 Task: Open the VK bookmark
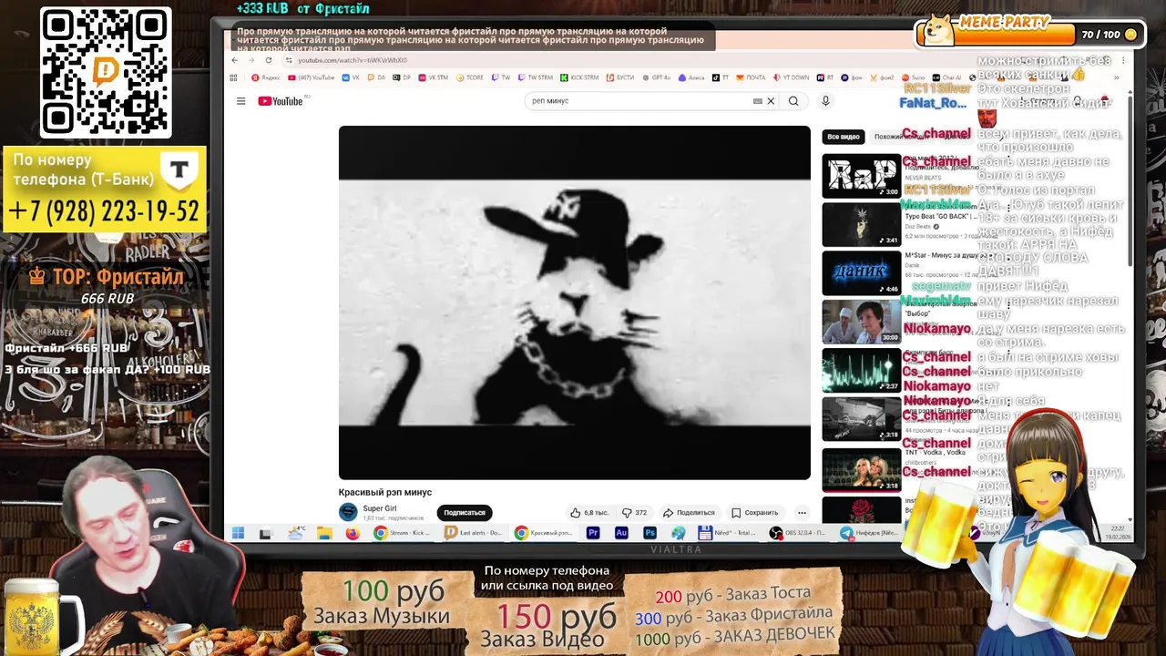click(x=352, y=77)
